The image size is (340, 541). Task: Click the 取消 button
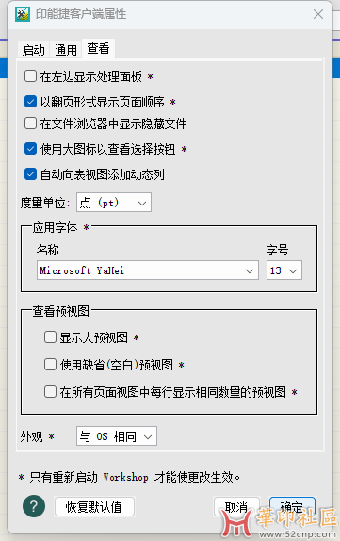236,506
